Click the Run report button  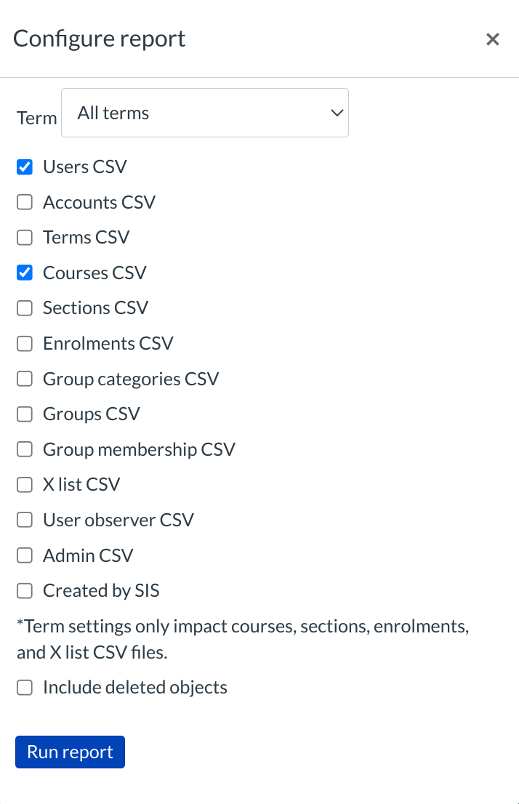(x=70, y=752)
